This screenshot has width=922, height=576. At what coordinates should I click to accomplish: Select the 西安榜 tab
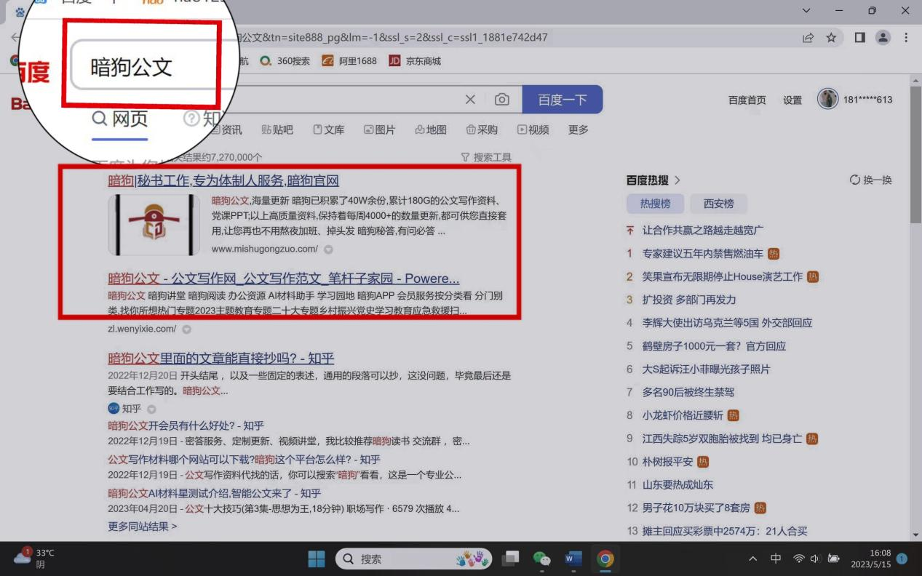click(718, 204)
